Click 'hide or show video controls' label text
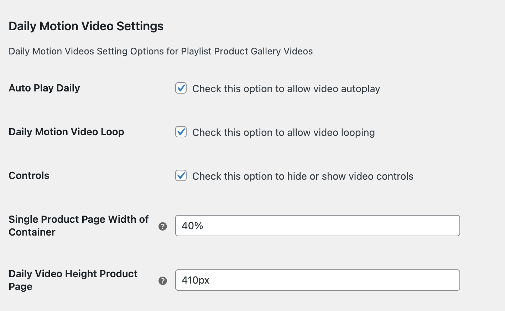 point(303,176)
